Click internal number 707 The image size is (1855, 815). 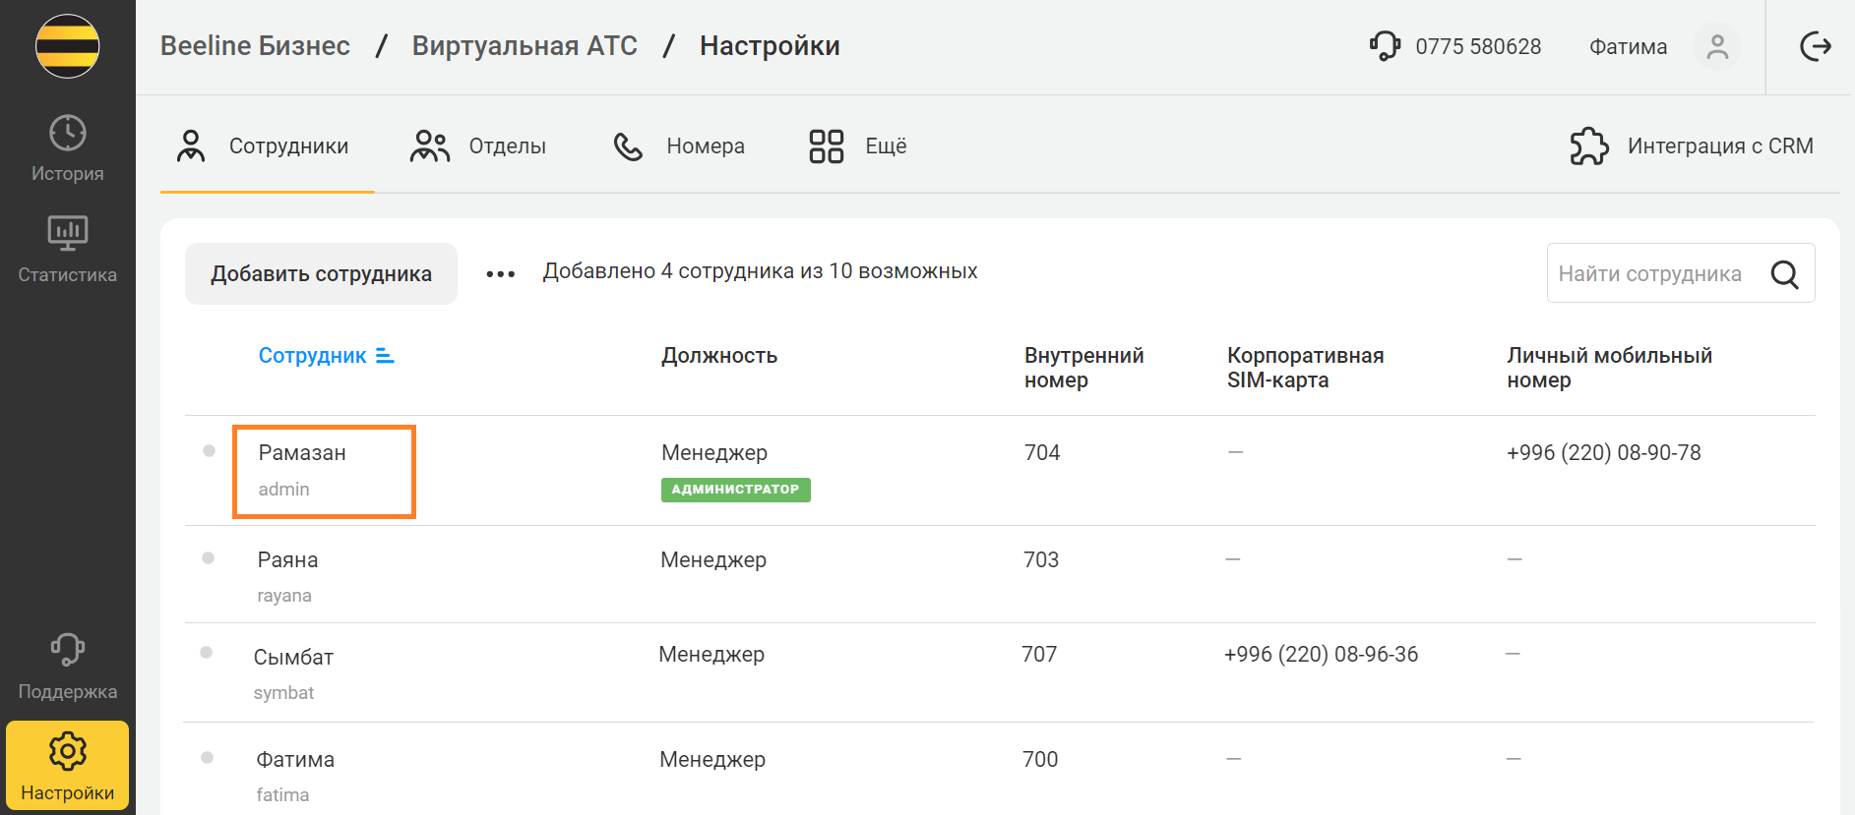pyautogui.click(x=1039, y=655)
